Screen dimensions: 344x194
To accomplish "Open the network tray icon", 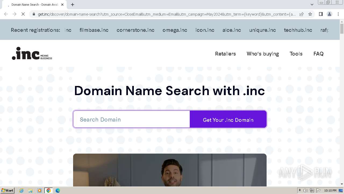I will (312, 190).
